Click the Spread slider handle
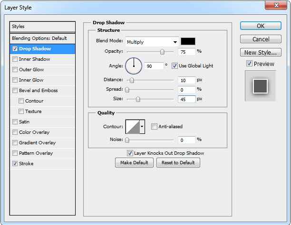291x225 pixels. 127,90
